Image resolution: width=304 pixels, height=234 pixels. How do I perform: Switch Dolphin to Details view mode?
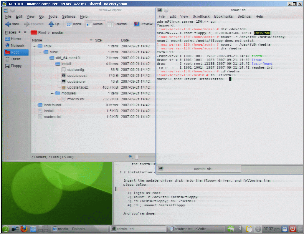point(95,24)
